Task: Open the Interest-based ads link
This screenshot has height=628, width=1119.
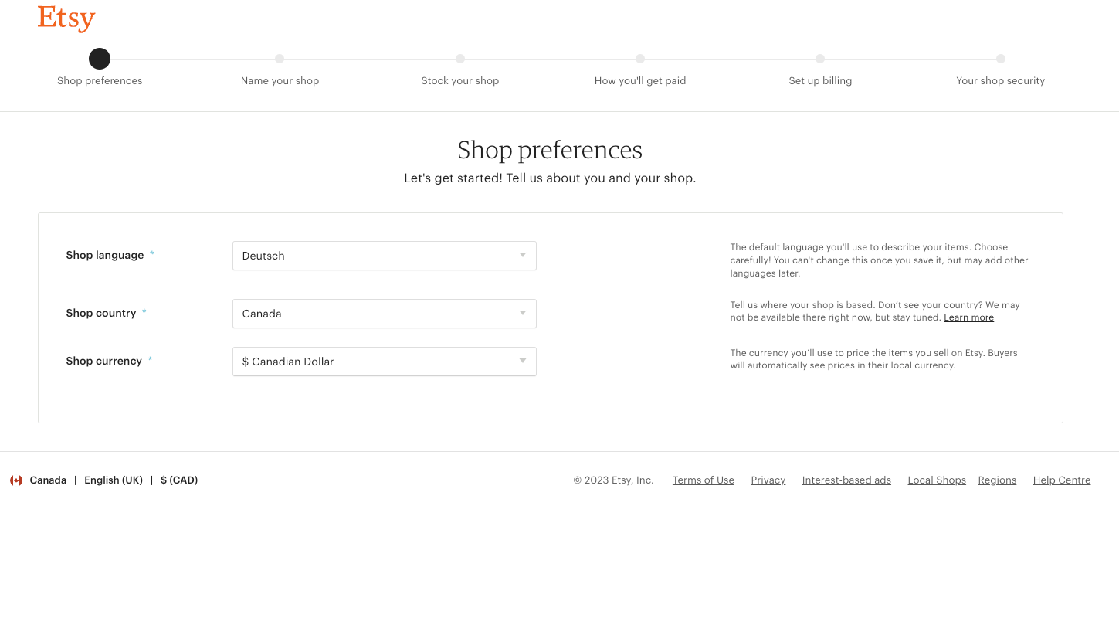Action: [x=846, y=480]
